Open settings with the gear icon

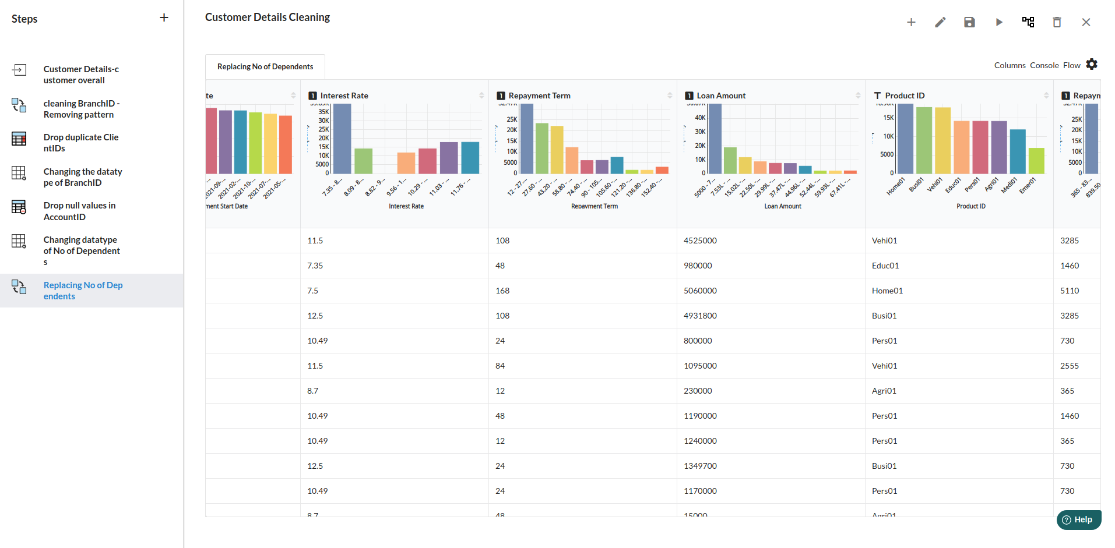(1092, 64)
